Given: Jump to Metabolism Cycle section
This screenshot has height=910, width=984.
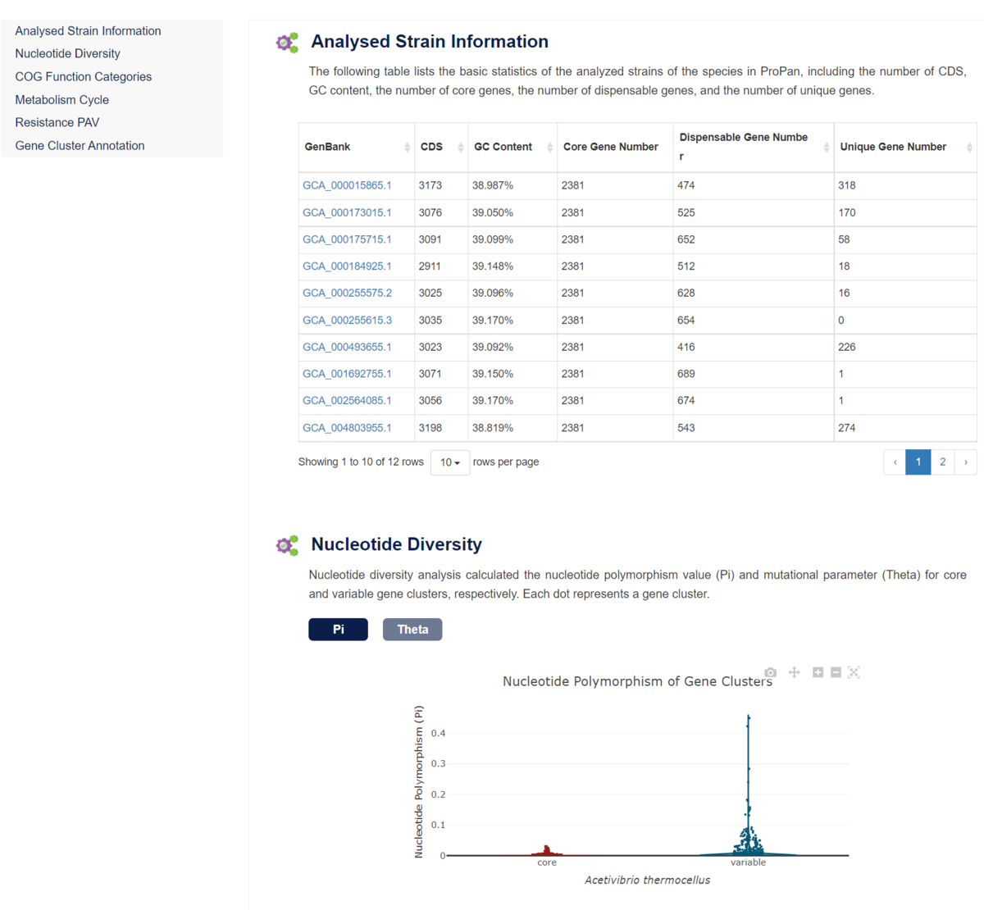Looking at the screenshot, I should (x=61, y=100).
